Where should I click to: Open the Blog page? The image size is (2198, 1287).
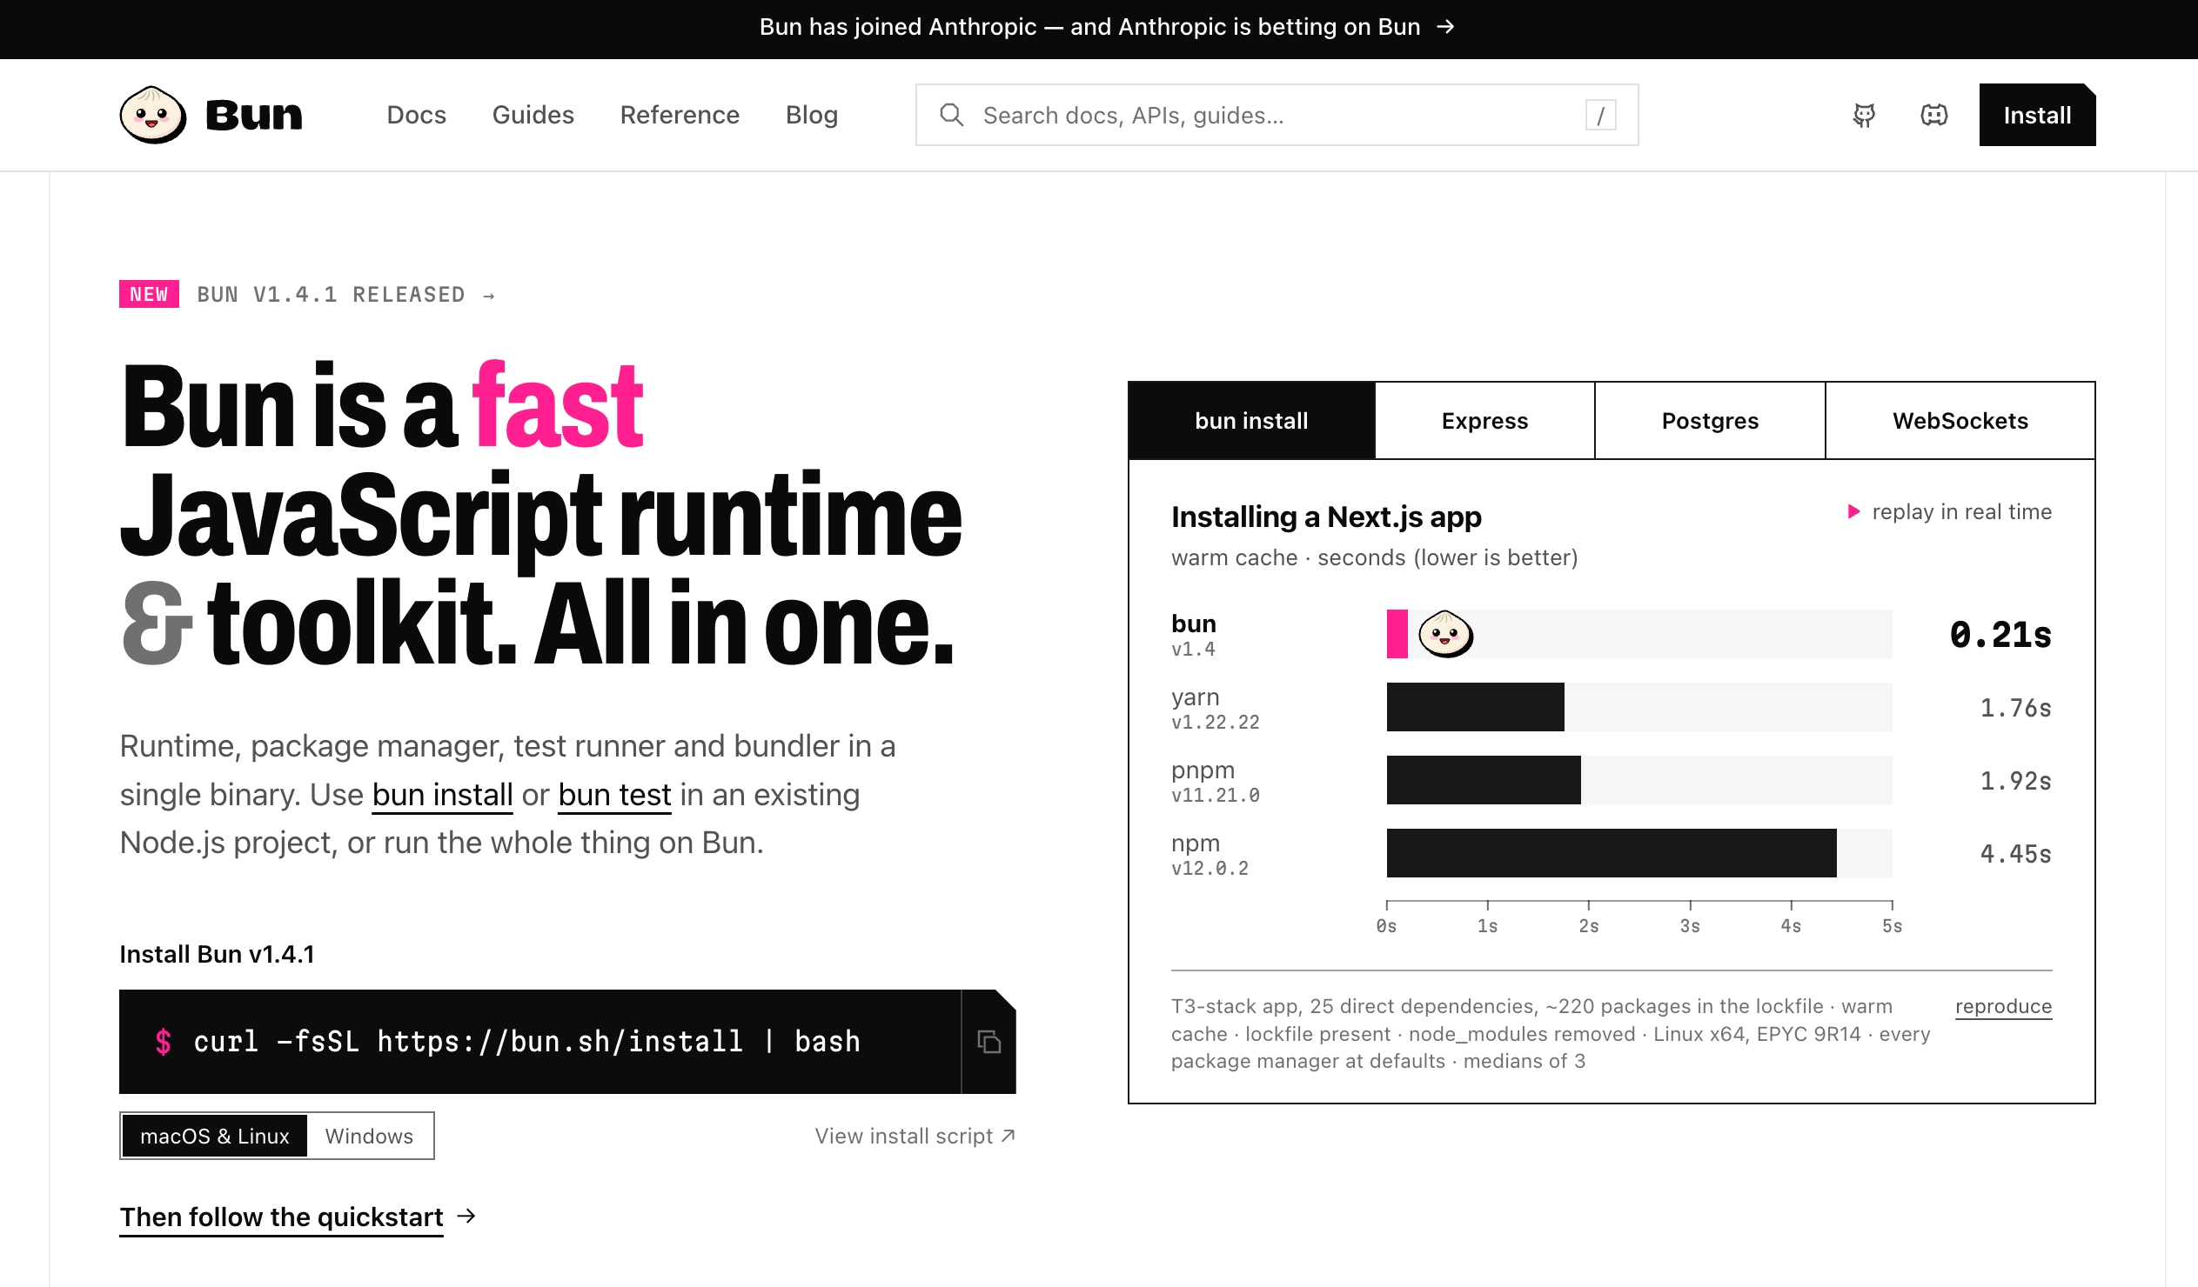coord(811,115)
